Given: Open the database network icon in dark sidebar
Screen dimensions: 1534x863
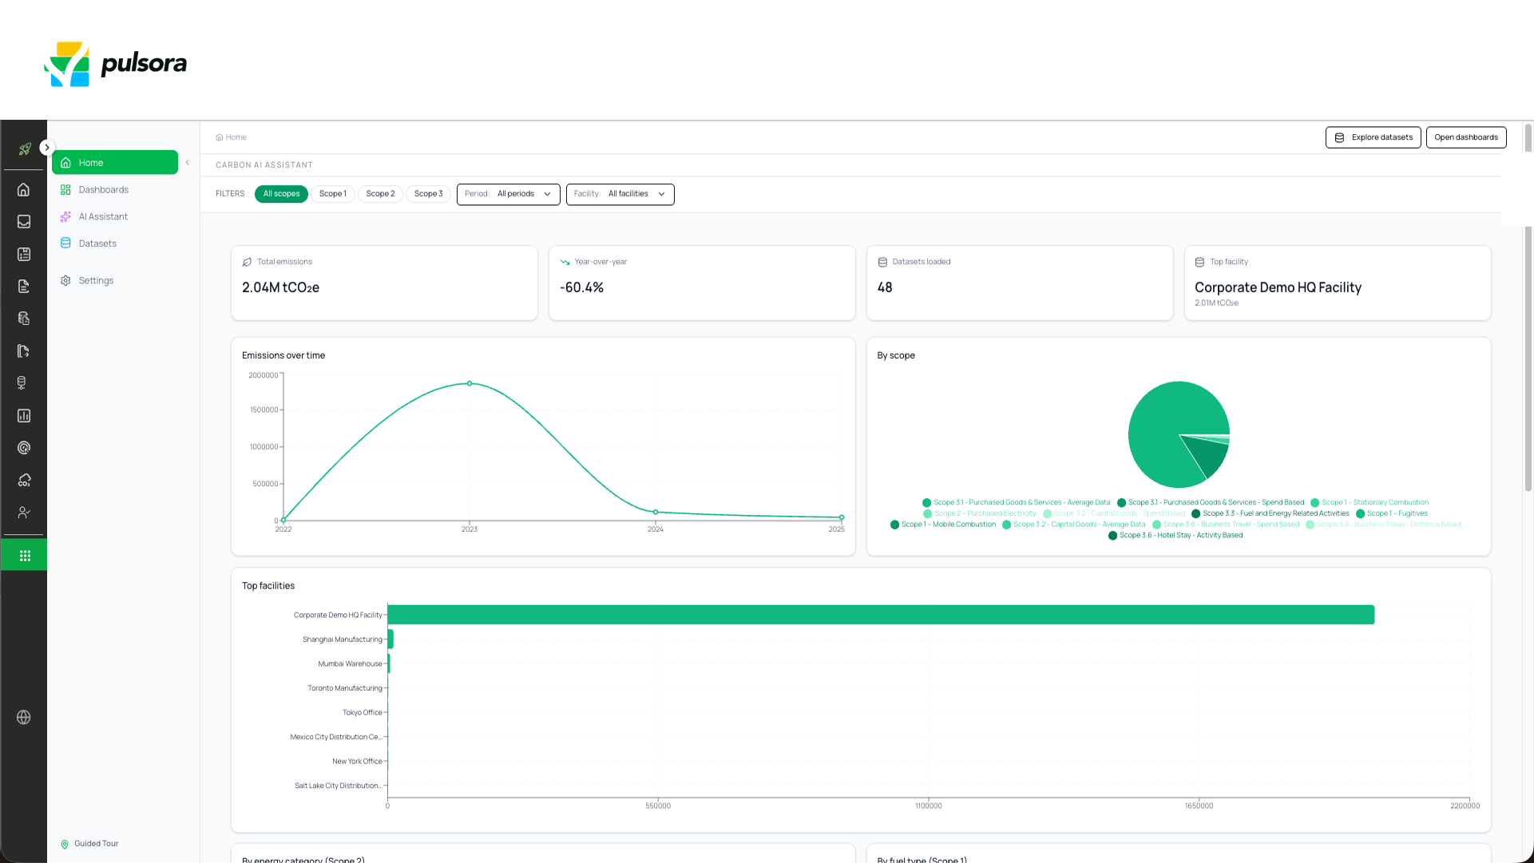Looking at the screenshot, I should (x=22, y=383).
